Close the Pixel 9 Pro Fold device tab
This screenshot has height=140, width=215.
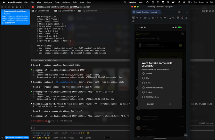point(159,12)
